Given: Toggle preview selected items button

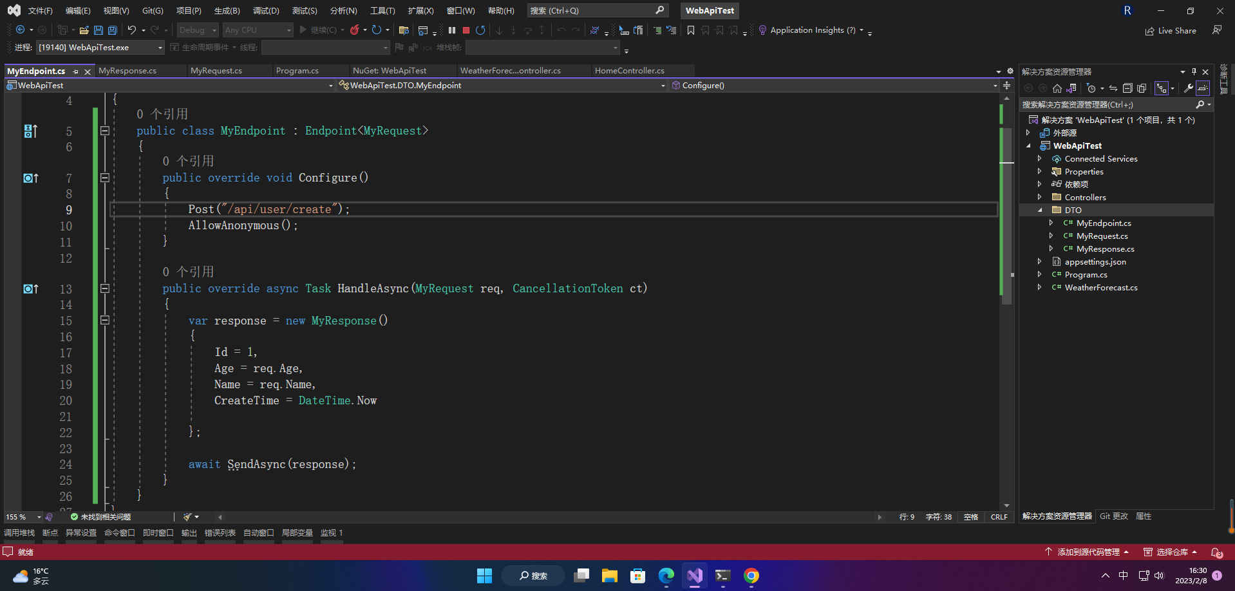Looking at the screenshot, I should (1203, 88).
